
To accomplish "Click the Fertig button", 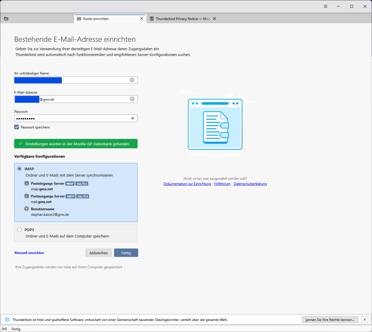I will click(126, 253).
